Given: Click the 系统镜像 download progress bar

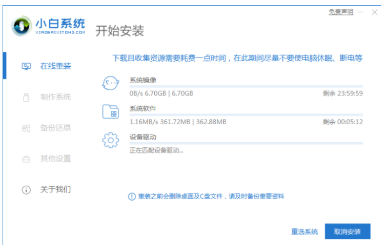Looking at the screenshot, I should pos(246,86).
